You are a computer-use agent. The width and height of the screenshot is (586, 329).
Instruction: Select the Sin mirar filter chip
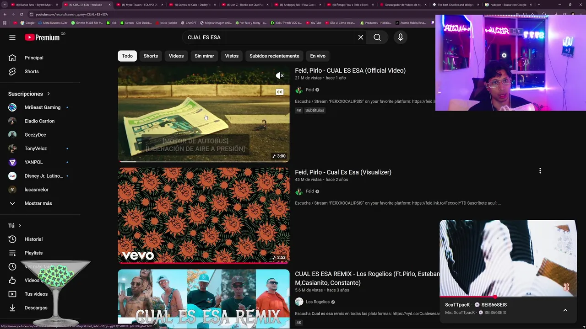[204, 56]
